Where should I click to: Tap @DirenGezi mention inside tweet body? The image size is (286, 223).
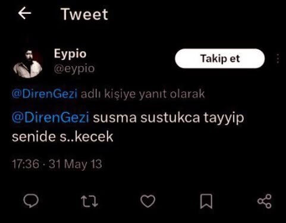coord(51,117)
